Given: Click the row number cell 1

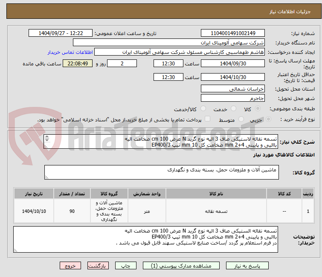Looking at the screenshot, I should (x=308, y=211).
